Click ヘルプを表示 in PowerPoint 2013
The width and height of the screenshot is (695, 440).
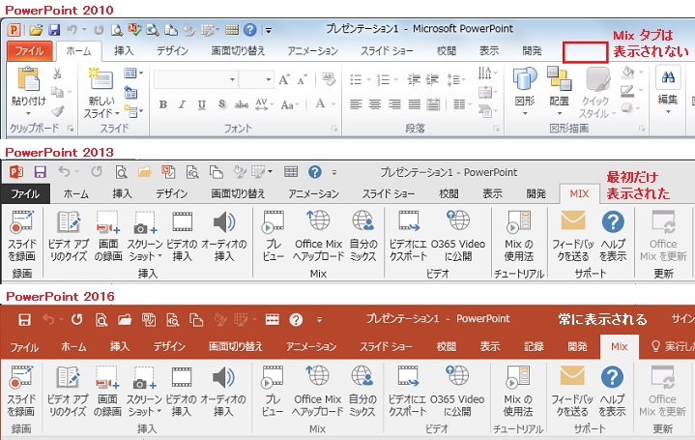pyautogui.click(x=613, y=236)
